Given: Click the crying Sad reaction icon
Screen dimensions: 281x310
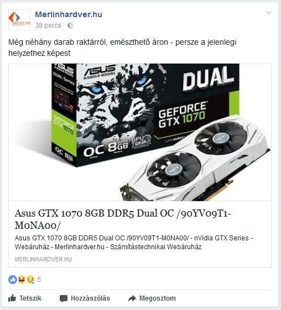Looking at the screenshot, I should pyautogui.click(x=30, y=280).
